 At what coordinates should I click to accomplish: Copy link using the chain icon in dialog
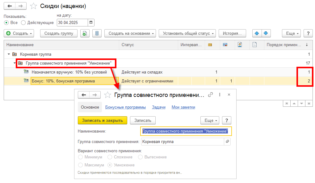point(211,95)
